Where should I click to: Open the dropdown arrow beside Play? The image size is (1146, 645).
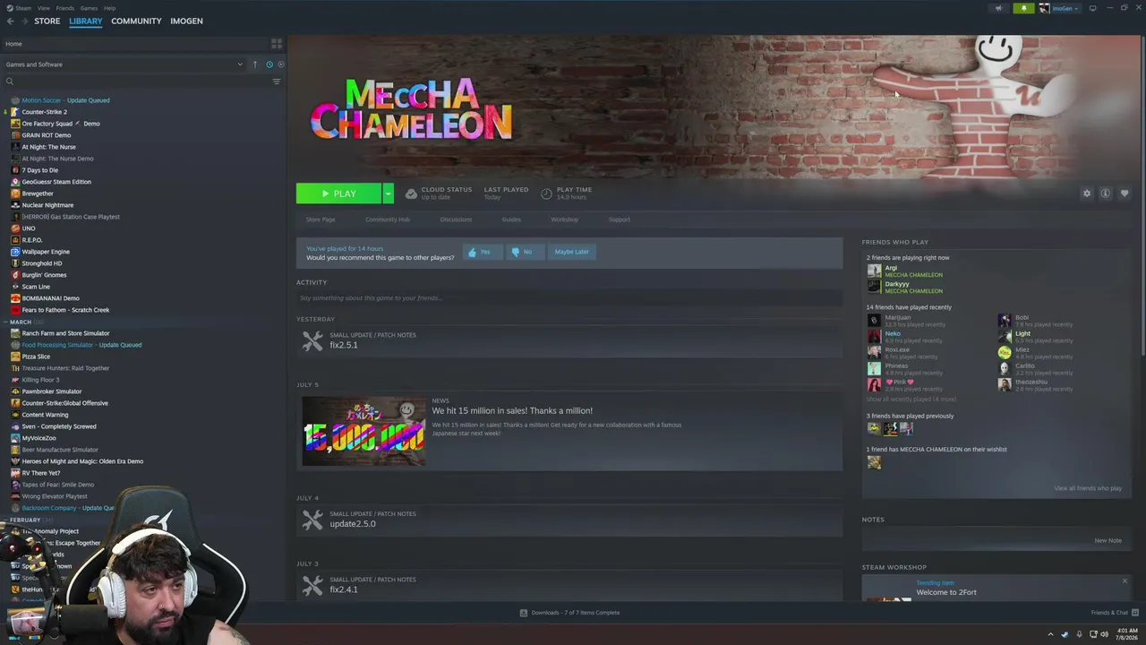[388, 193]
